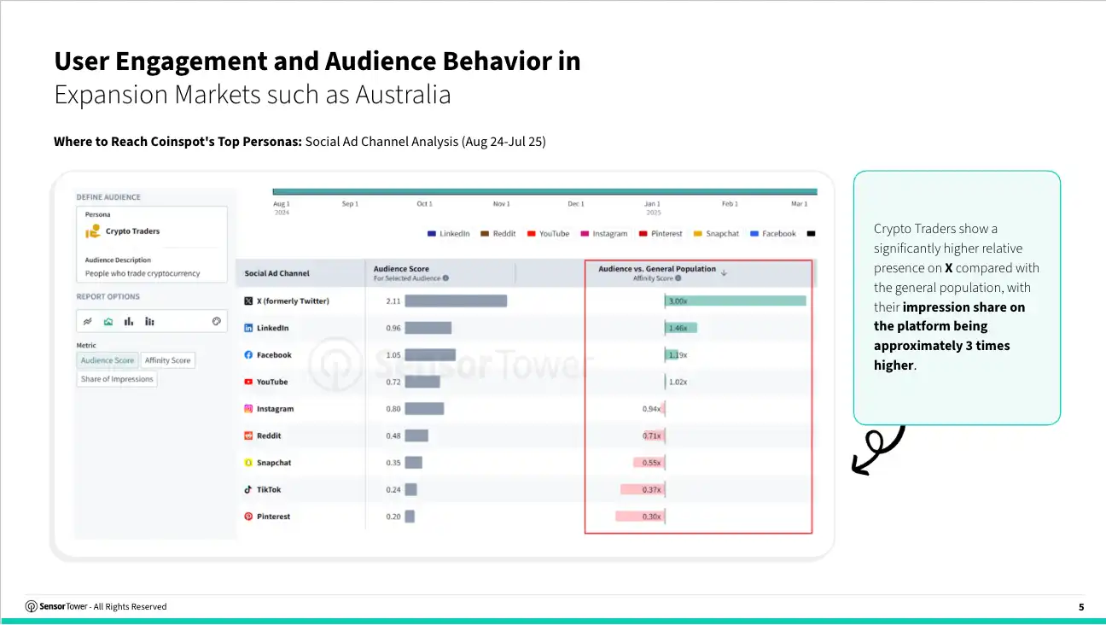1106x625 pixels.
Task: Click the slide page number 5
Action: 1081,607
